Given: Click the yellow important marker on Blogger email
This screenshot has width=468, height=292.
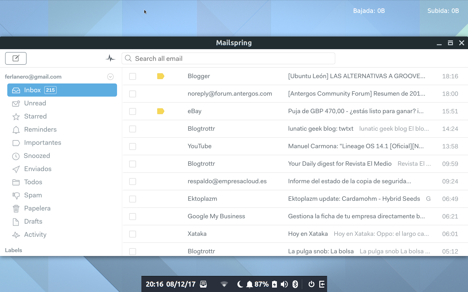Looking at the screenshot, I should (161, 76).
